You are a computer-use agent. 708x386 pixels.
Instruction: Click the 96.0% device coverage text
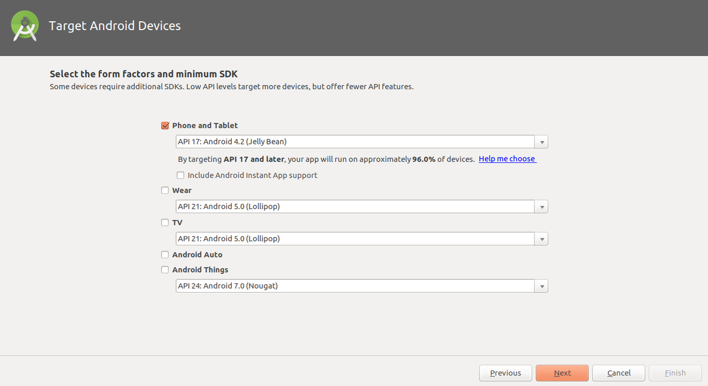tap(424, 159)
